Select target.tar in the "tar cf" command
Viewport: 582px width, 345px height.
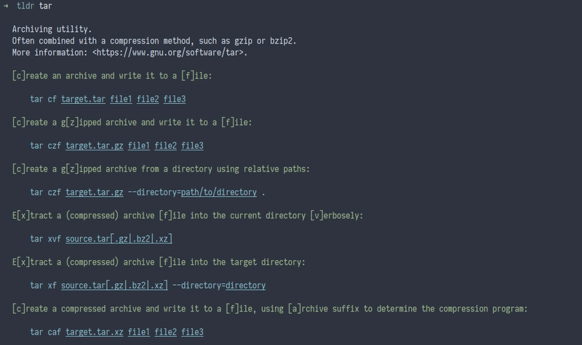click(84, 99)
